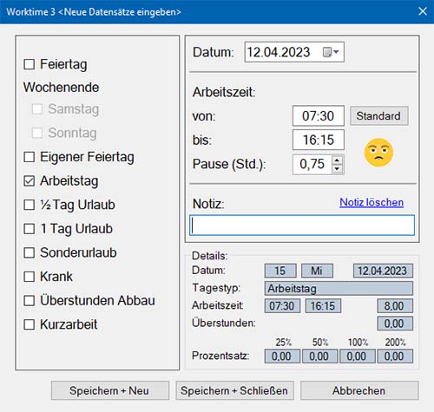
Task: Tick the Kurzarbeit checkbox
Action: click(29, 324)
